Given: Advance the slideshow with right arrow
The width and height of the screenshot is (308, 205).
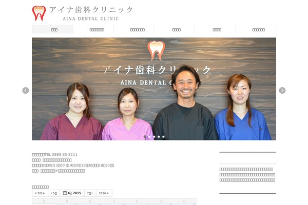Looking at the screenshot, I should [282, 90].
